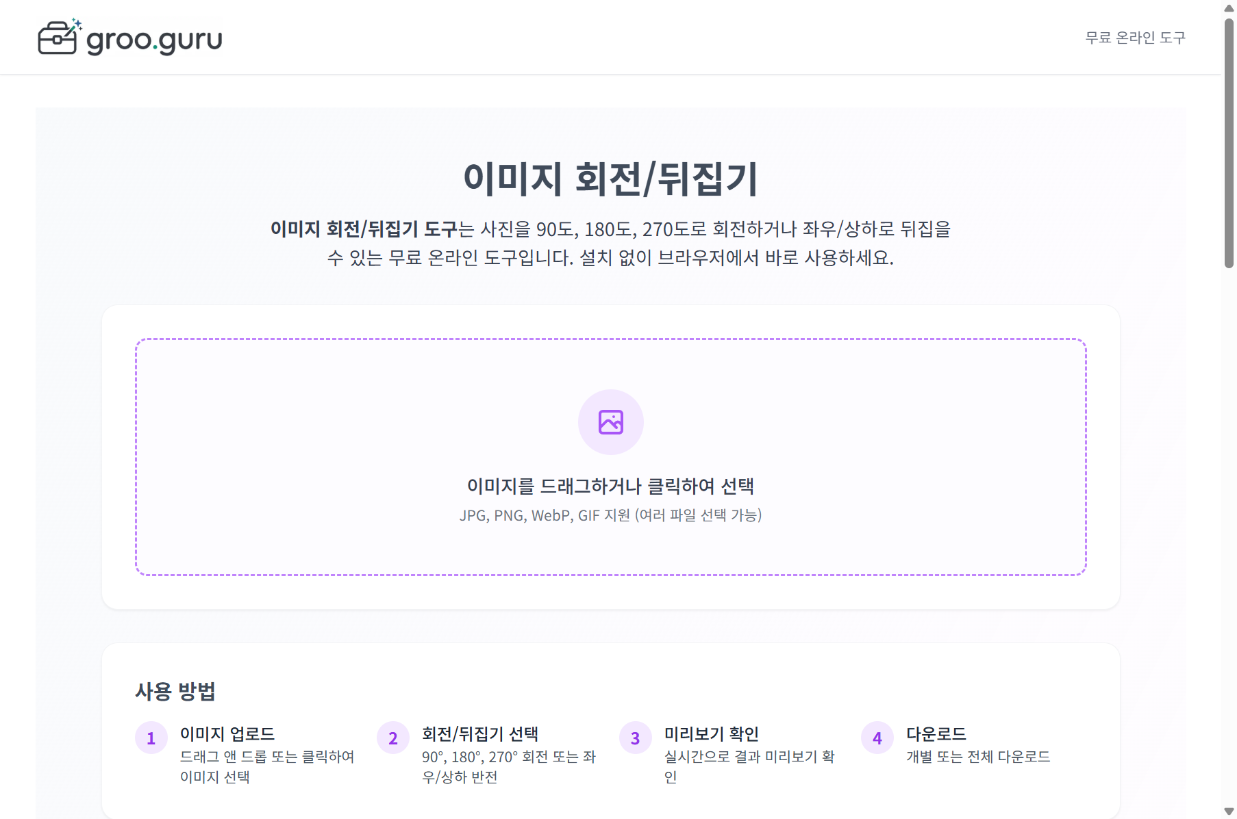Click the scrollbar up arrow

1227,8
